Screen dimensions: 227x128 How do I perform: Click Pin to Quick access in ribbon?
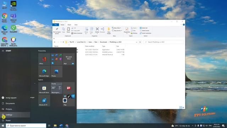(57, 31)
